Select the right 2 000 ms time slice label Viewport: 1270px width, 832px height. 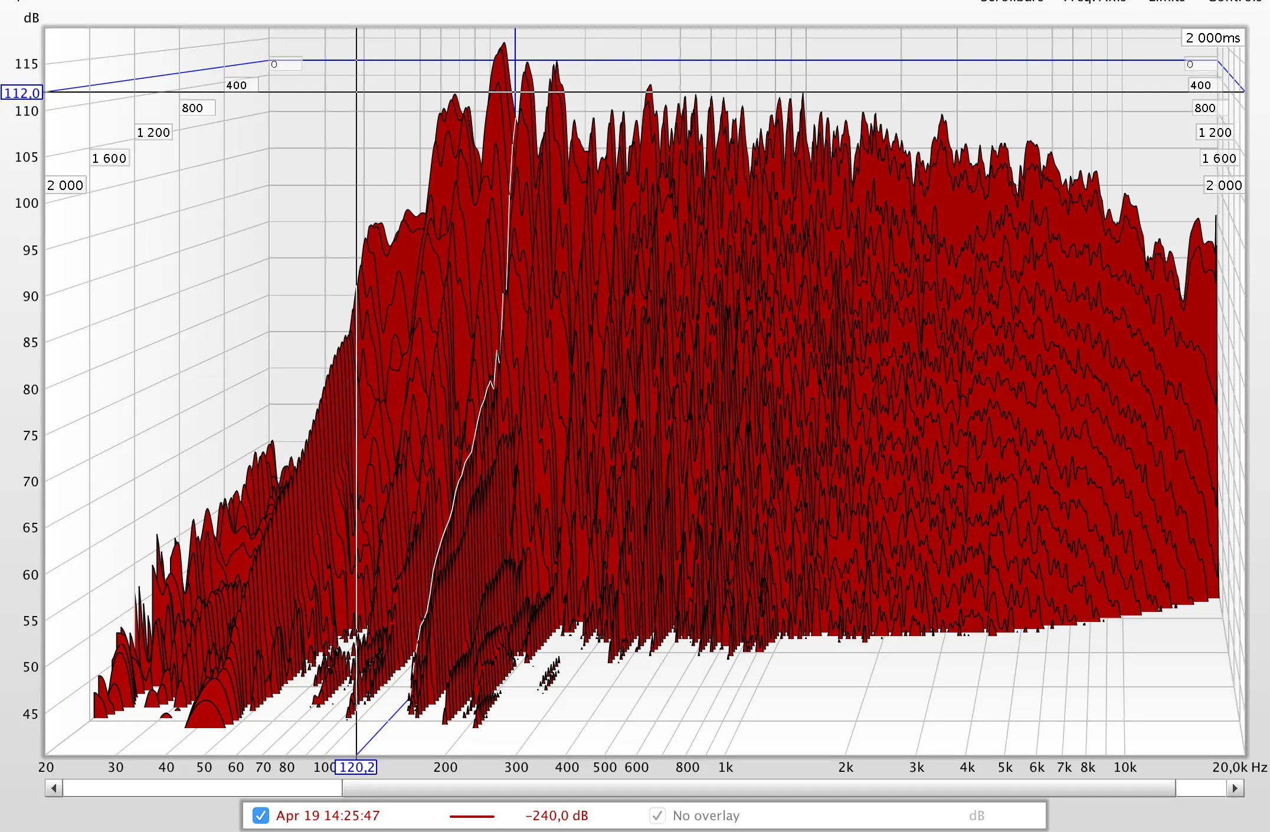pyautogui.click(x=1223, y=185)
